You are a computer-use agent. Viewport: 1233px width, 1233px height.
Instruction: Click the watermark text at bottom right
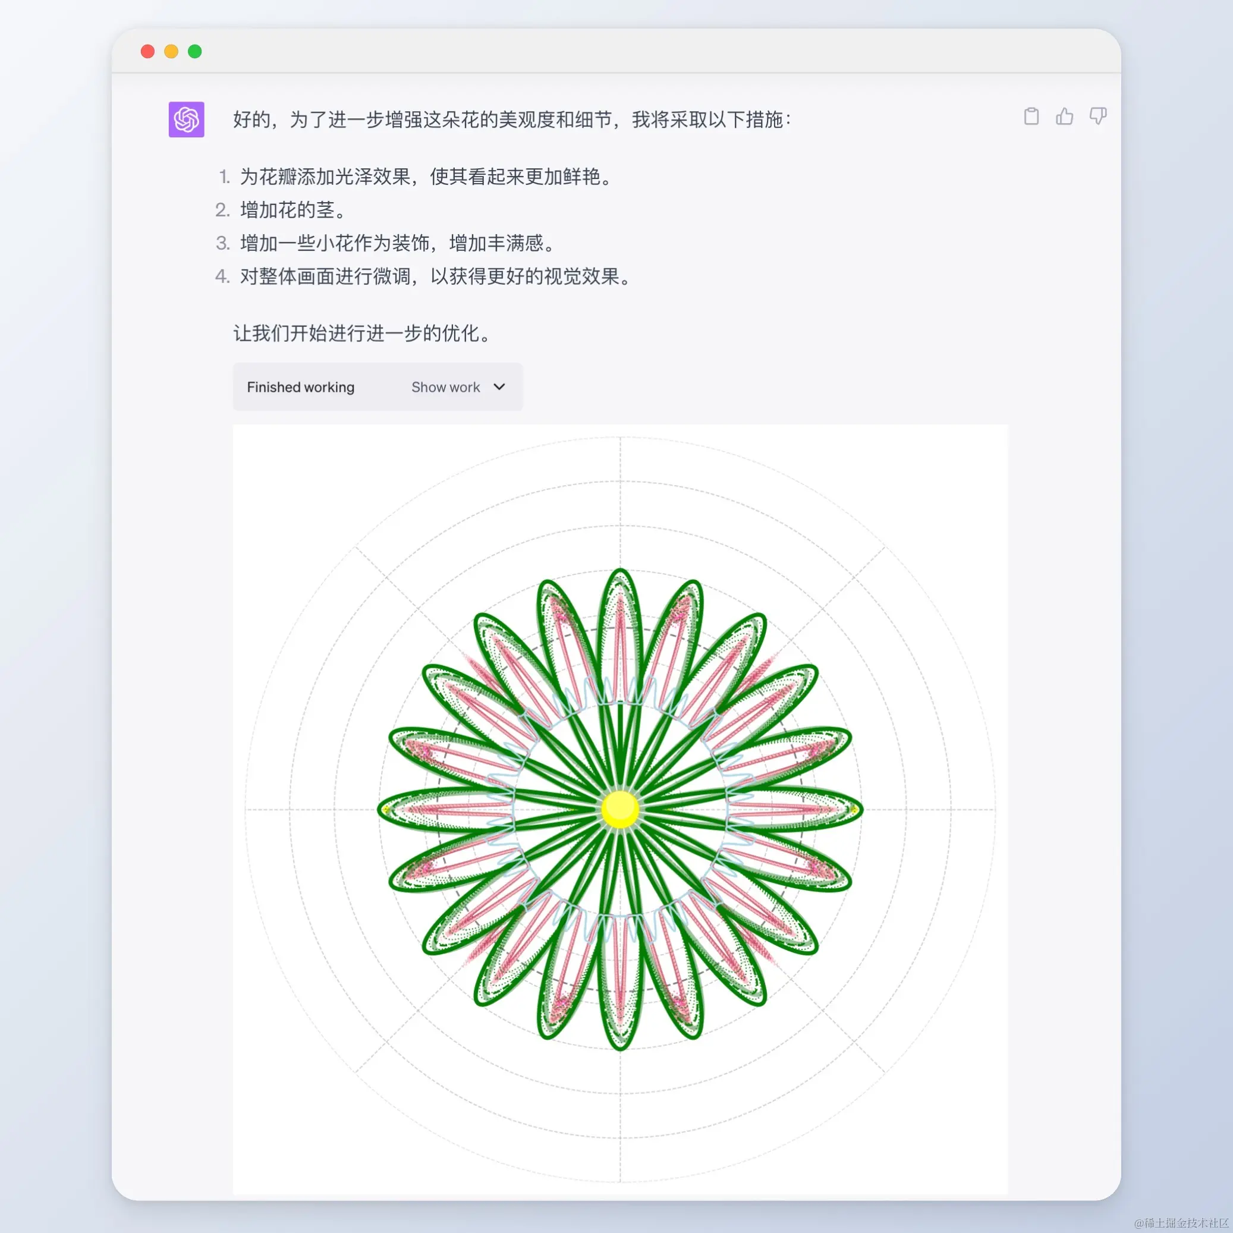[1181, 1223]
